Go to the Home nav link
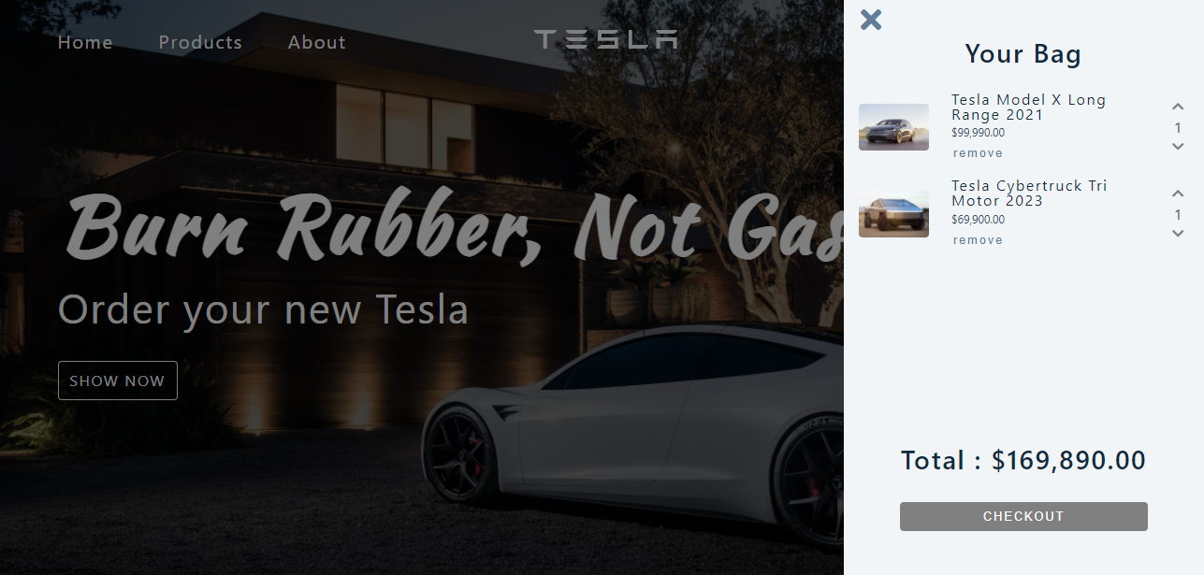The height and width of the screenshot is (575, 1204). coord(85,42)
